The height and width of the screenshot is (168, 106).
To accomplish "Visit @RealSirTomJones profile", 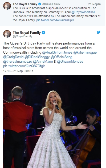I will click(57, 52).
